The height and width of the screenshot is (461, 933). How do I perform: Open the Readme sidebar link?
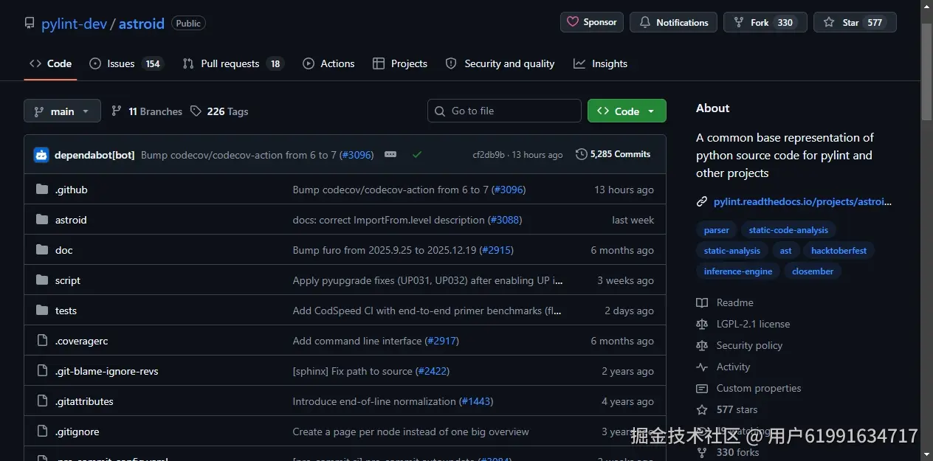(x=725, y=302)
